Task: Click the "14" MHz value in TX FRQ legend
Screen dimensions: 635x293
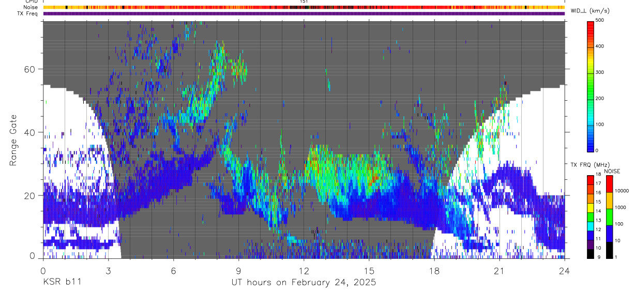Action: point(599,211)
